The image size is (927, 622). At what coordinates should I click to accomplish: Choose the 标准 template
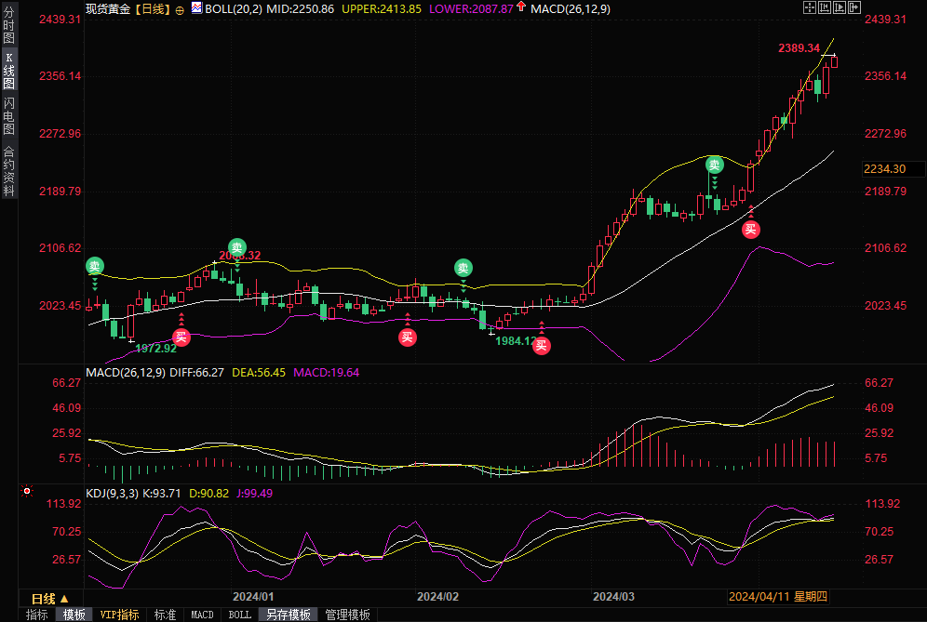[165, 615]
